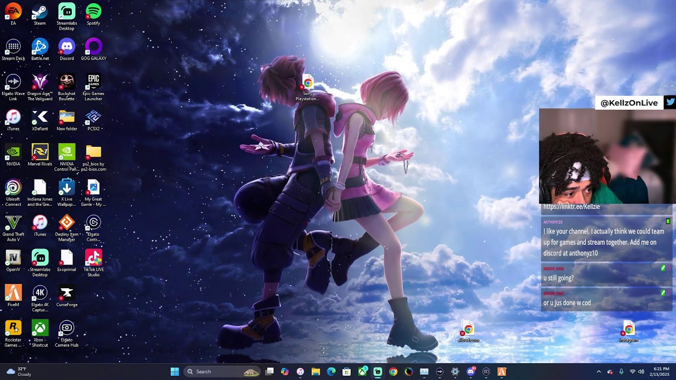
Task: Open the Discord desktop icon
Action: [x=67, y=47]
